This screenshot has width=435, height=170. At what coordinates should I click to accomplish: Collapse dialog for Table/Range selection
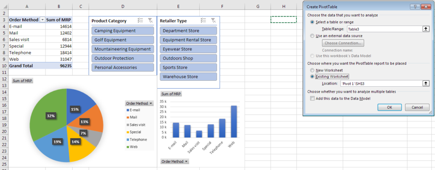(x=426, y=29)
